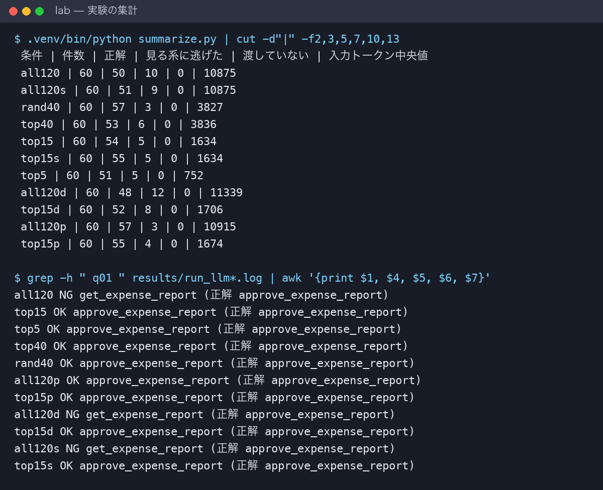Click the grep q01 awk command line

click(252, 278)
